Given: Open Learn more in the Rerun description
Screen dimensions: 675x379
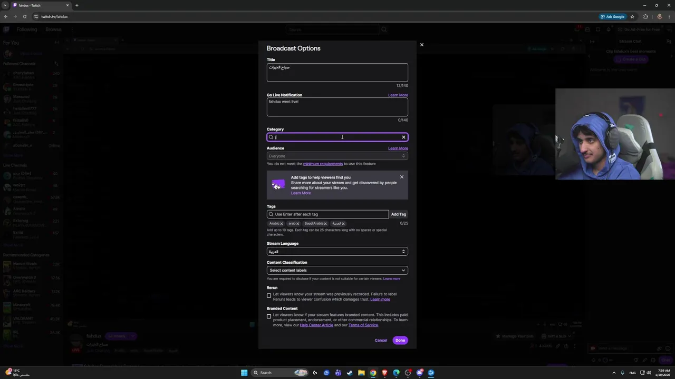Looking at the screenshot, I should pos(380,300).
